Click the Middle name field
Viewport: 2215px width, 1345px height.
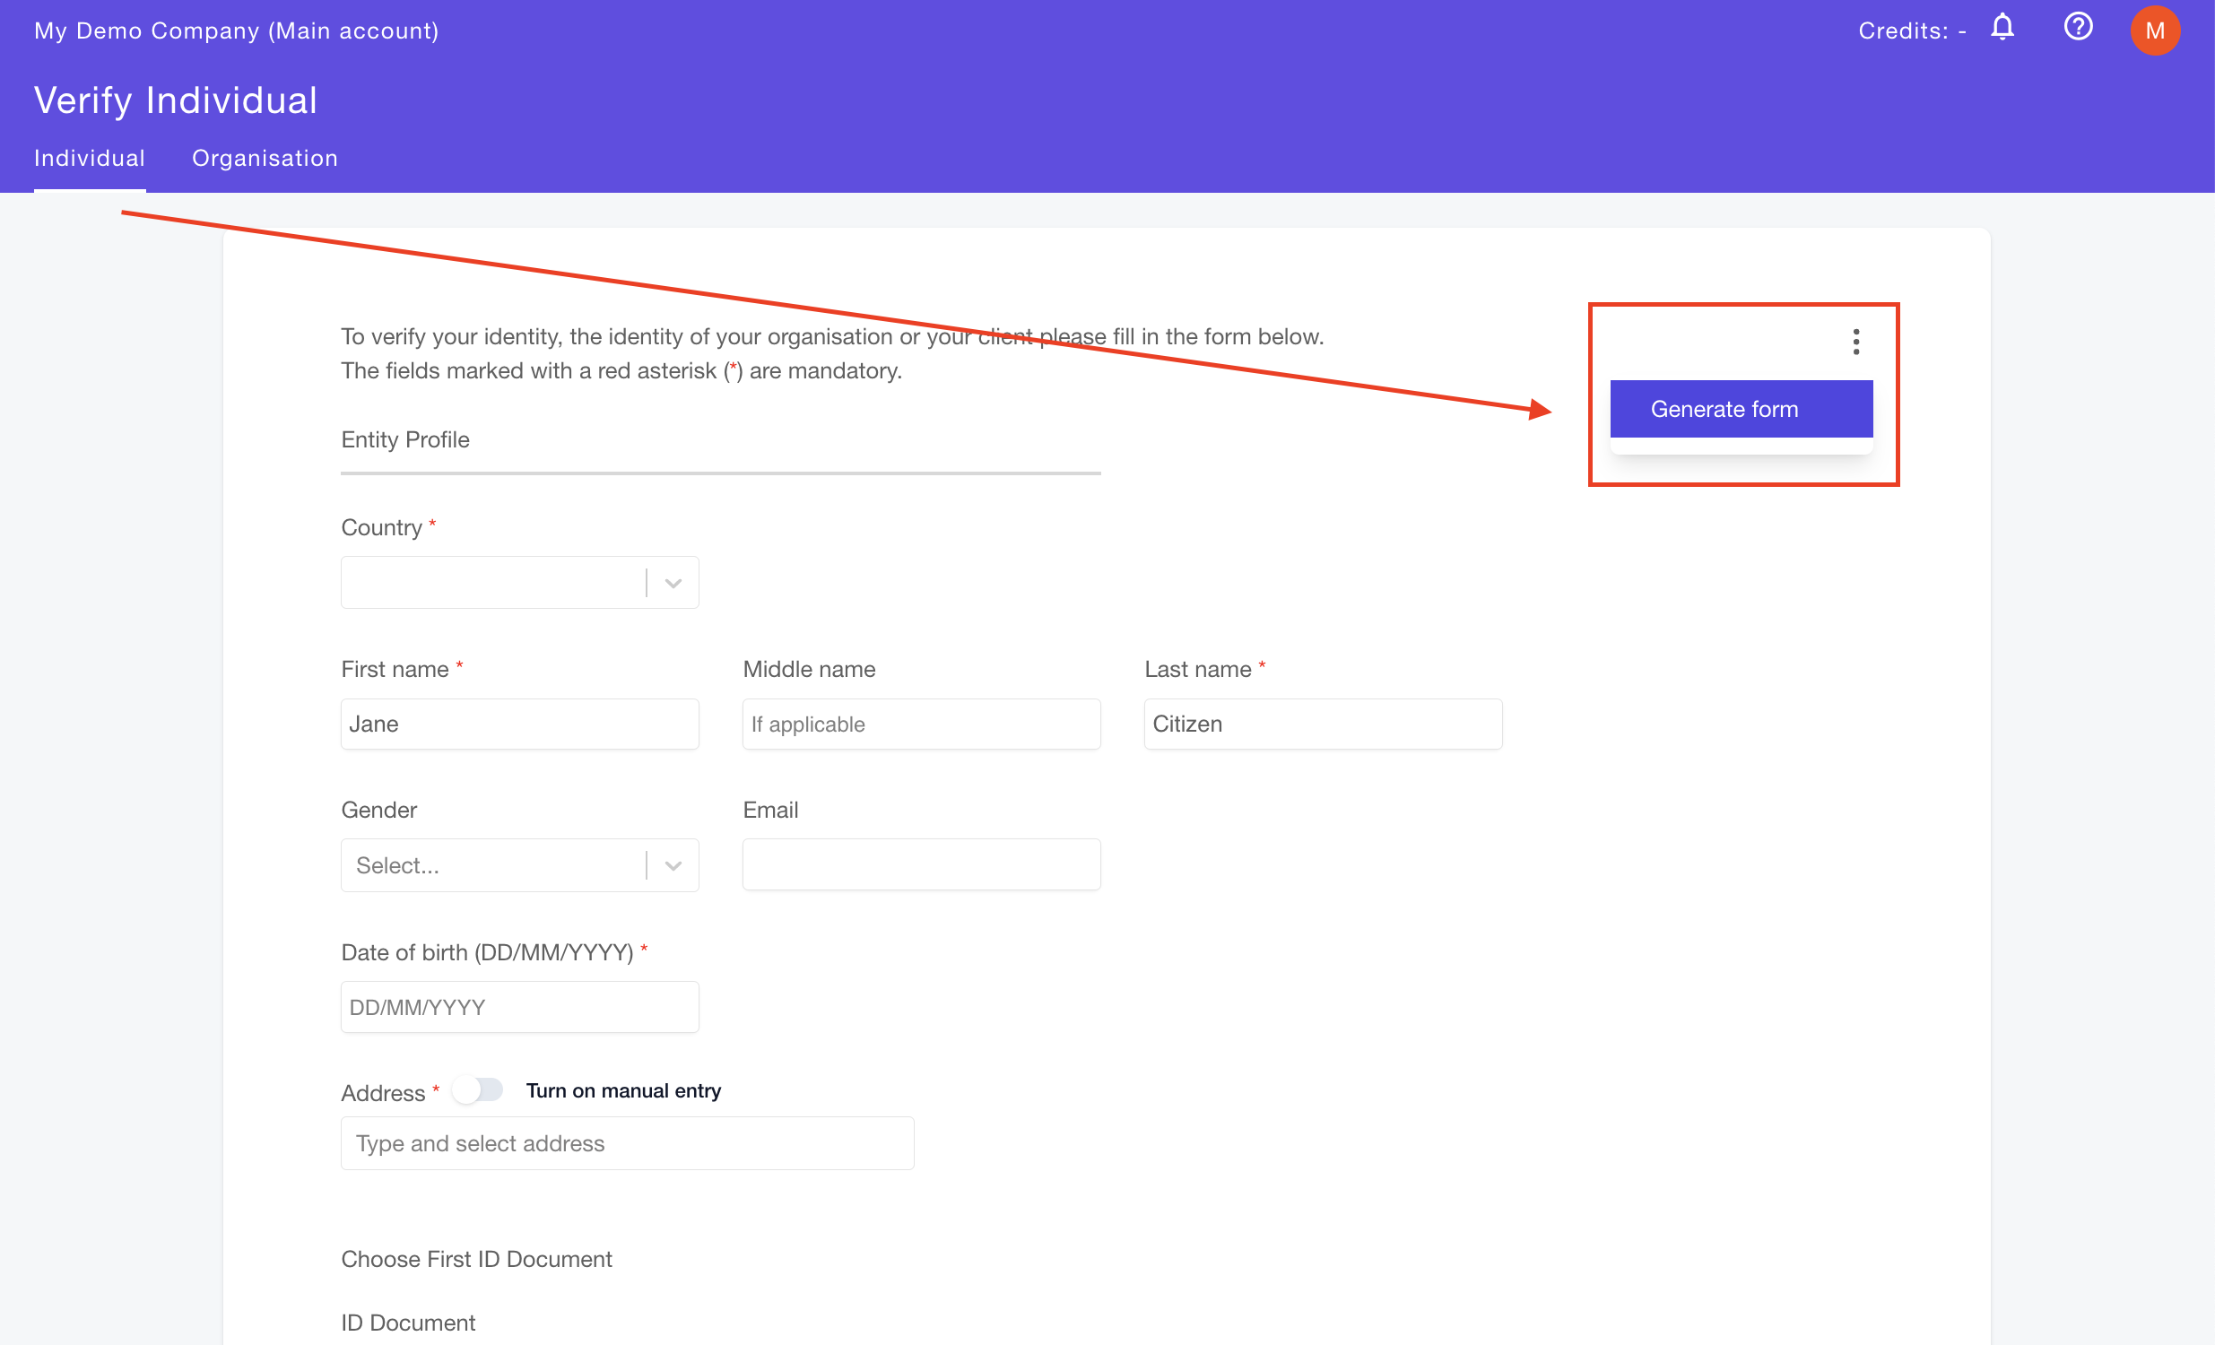pyautogui.click(x=920, y=723)
